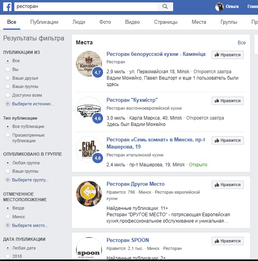Click Ольга profile name in header
Viewport: 258px width, 261px height.
tap(232, 6)
